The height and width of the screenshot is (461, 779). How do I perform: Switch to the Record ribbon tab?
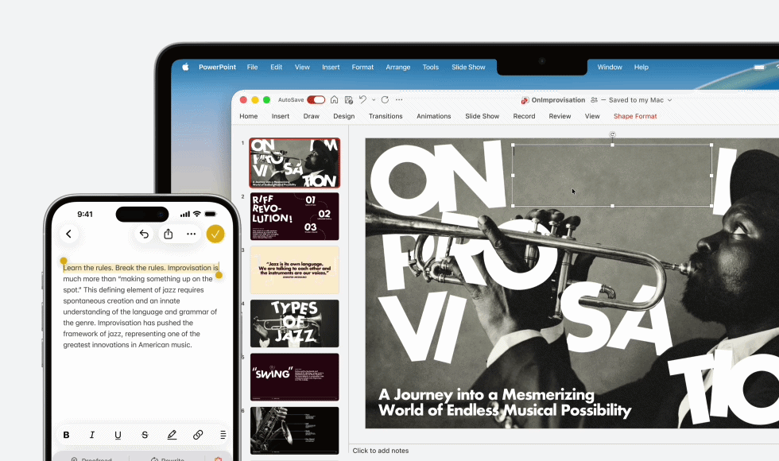(x=524, y=116)
